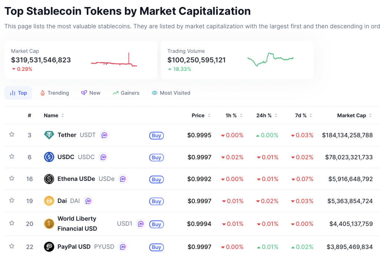Click the Trading Volume sparkline chart
This screenshot has width=380, height=255.
271,59
